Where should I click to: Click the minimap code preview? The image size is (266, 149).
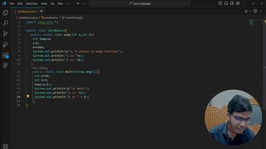(x=256, y=22)
